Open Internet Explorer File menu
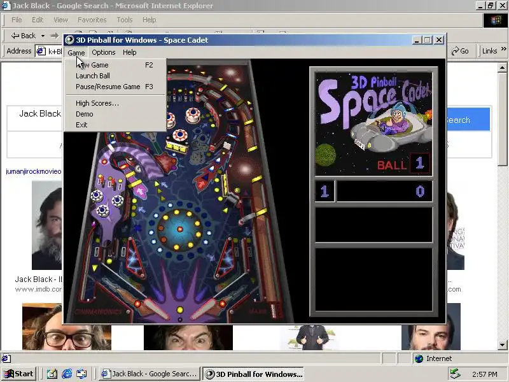Screen dimensions: 509x382 coord(17,20)
